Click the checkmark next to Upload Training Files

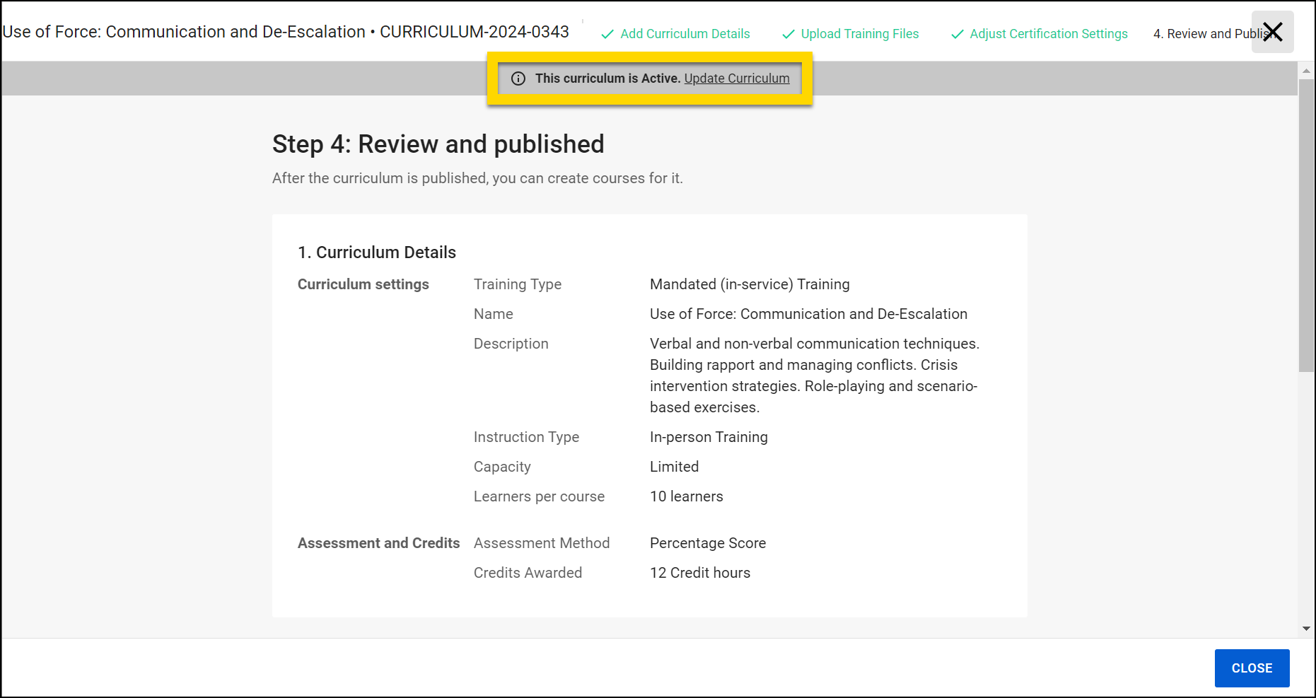787,33
